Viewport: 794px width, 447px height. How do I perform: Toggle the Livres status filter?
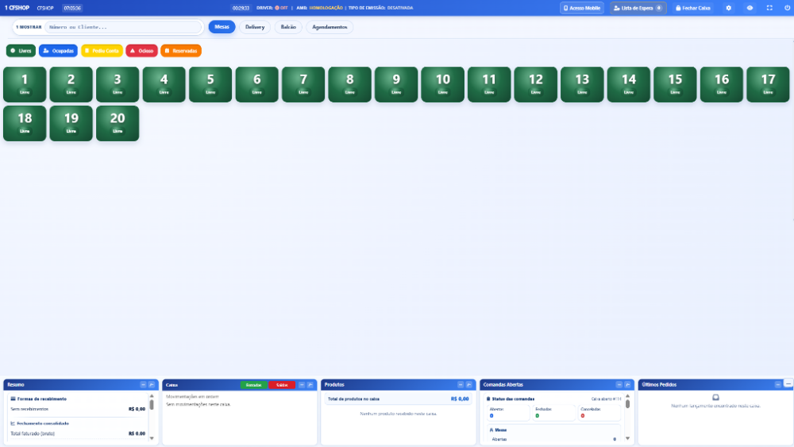21,51
